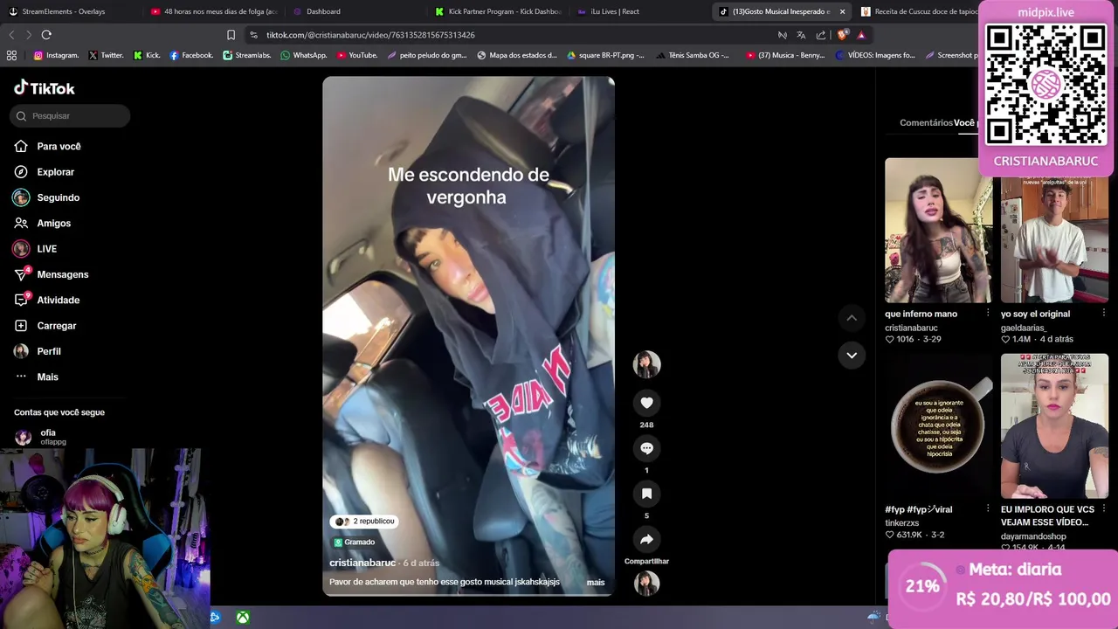
Task: Open gaeldarias_ profile link
Action: click(1024, 328)
